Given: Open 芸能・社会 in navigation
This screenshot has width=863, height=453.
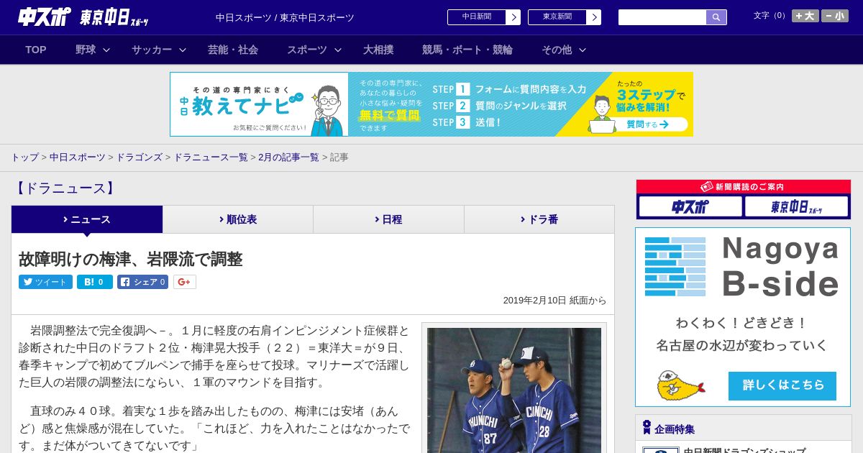Looking at the screenshot, I should (x=233, y=50).
